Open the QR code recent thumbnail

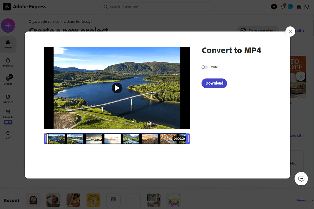point(113,200)
